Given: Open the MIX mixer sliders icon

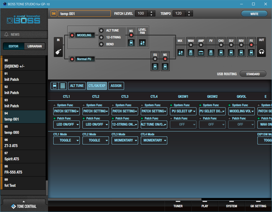Looking at the screenshot, I should coord(181,53).
